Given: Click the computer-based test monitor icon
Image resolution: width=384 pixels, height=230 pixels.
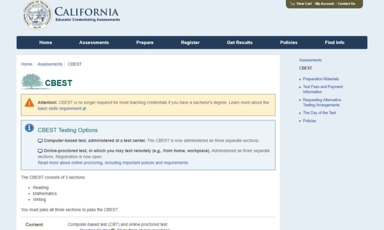Looking at the screenshot, I should click(x=40, y=141).
